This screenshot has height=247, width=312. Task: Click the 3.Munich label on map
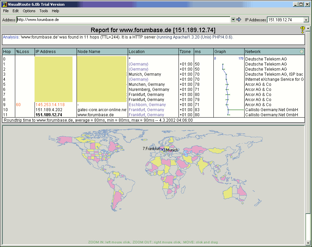coord(170,150)
